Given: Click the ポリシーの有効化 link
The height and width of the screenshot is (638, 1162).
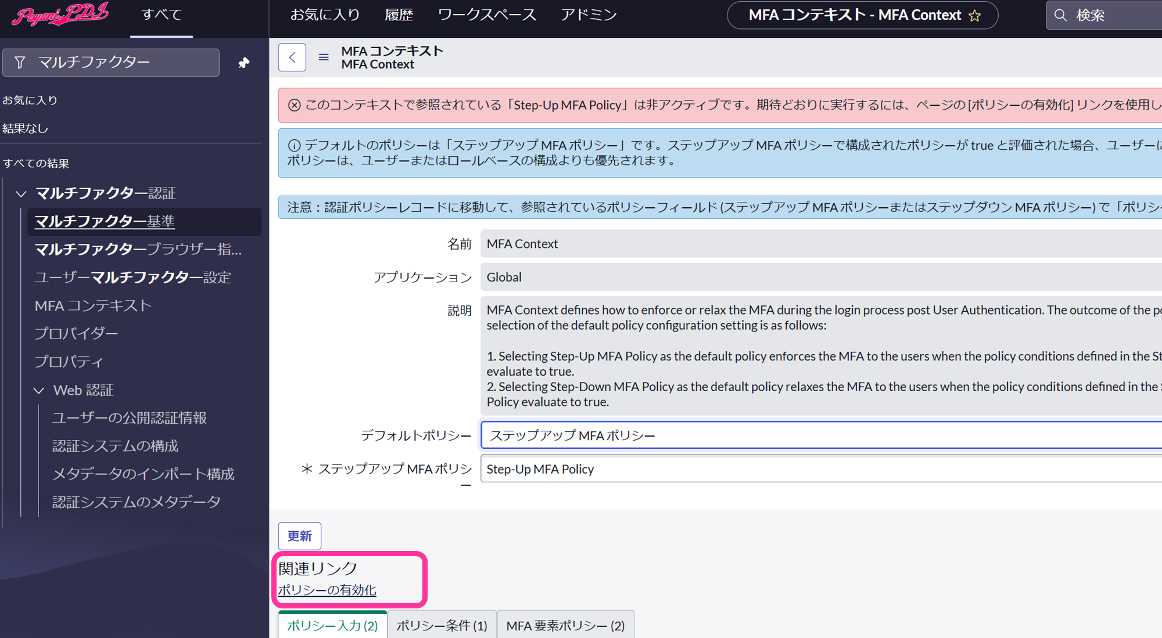Looking at the screenshot, I should 327,590.
